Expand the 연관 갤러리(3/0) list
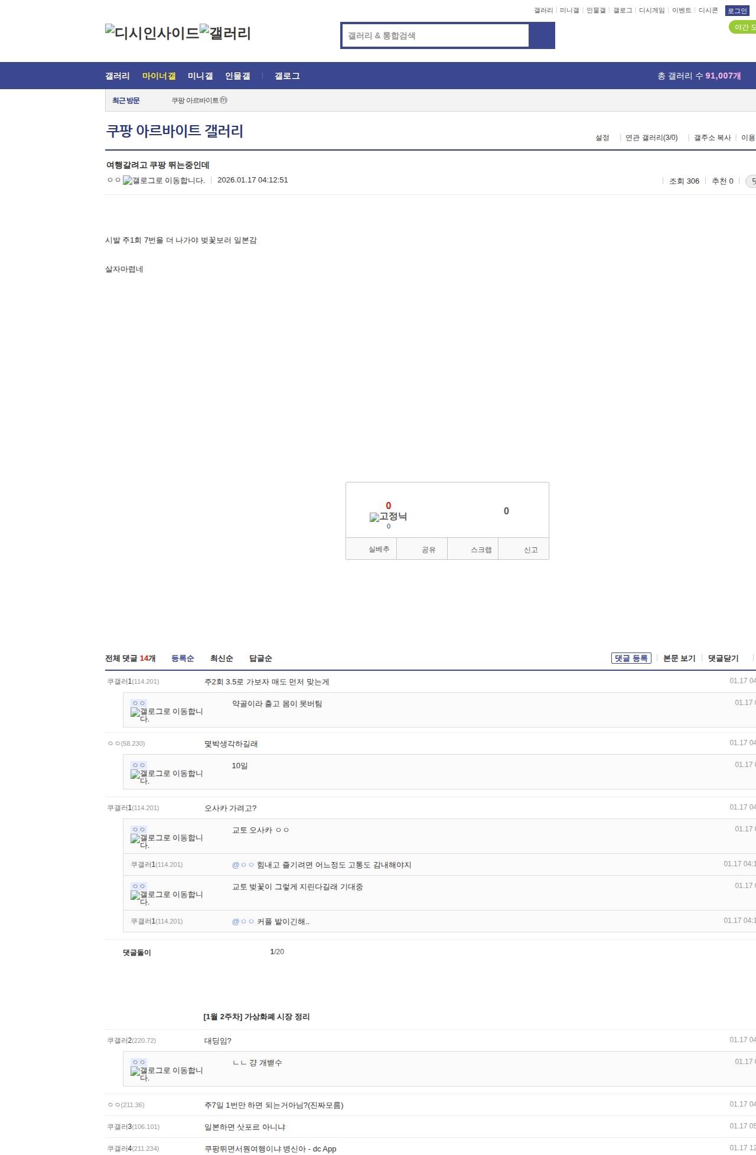This screenshot has height=1155, width=756. 651,138
